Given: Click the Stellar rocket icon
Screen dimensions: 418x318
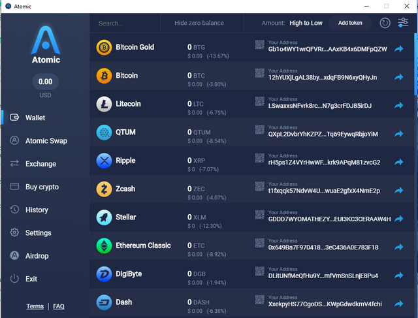Looking at the screenshot, I should point(104,217).
